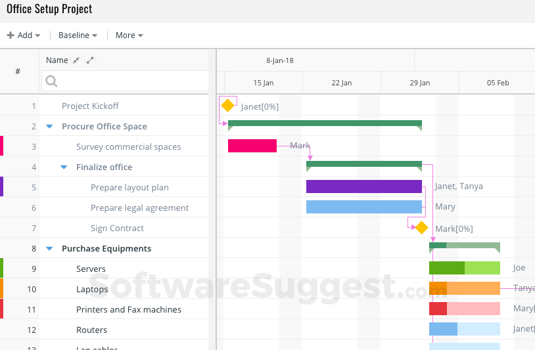This screenshot has width=535, height=350.
Task: Collapse the Purchase Equipments group
Action: point(49,248)
